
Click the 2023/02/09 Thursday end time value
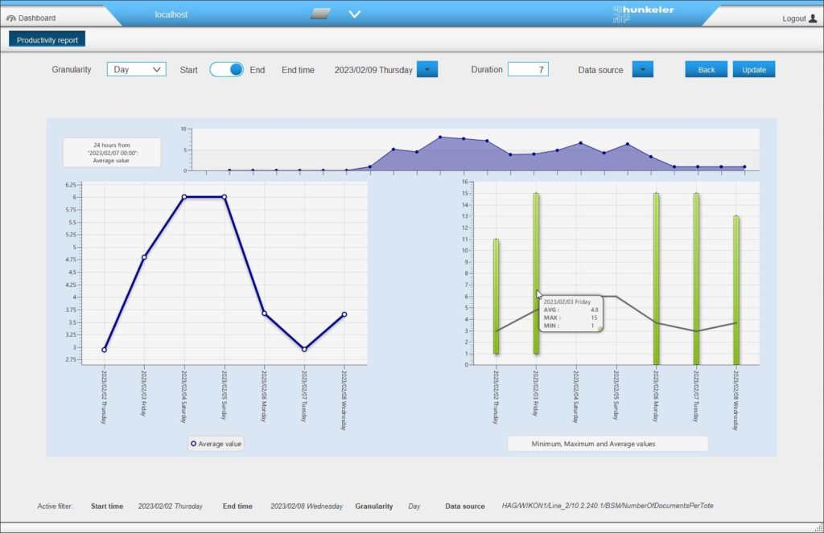pos(373,70)
